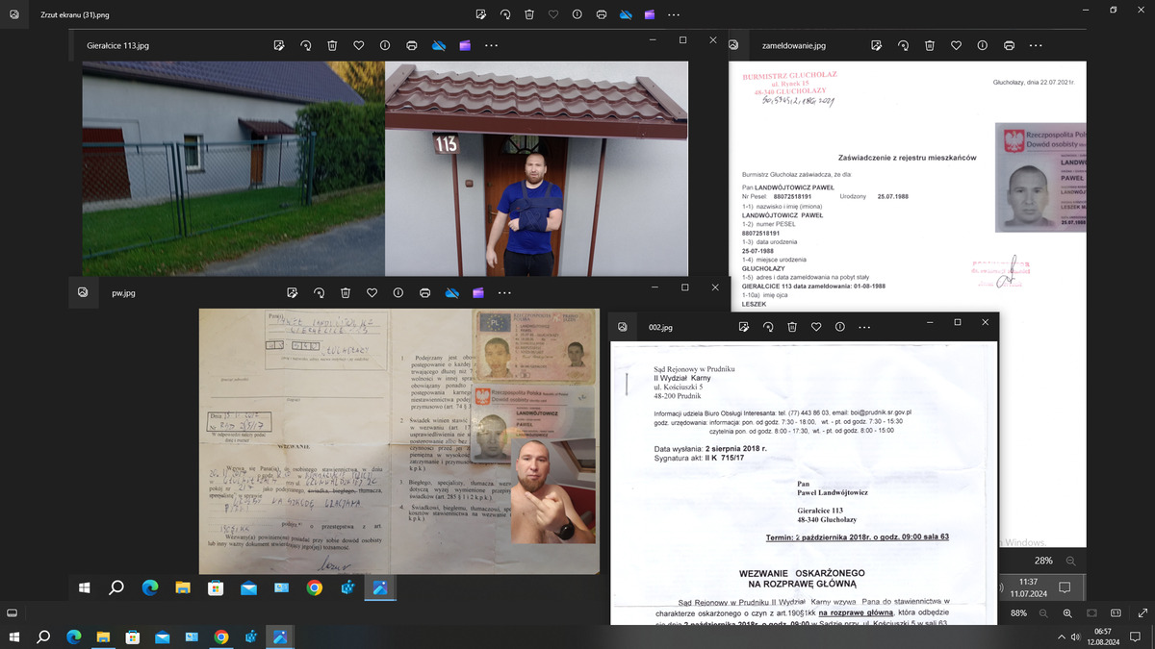Click the delete icon in the 002.jpg window
1155x649 pixels.
(x=791, y=327)
